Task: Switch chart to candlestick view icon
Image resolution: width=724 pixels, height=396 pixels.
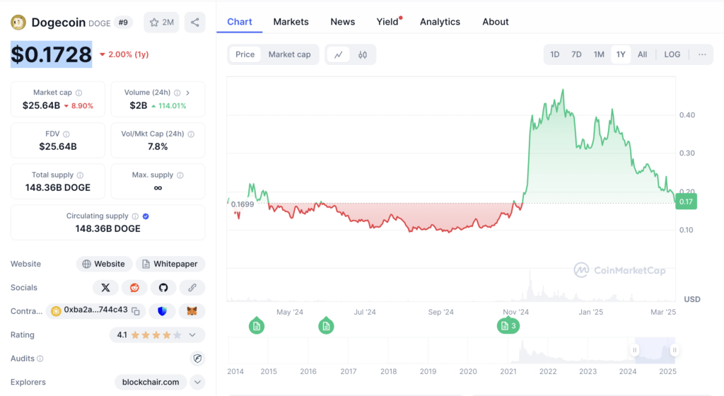Action: tap(363, 54)
